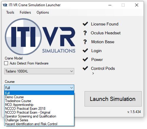Open the Tools menu
147x129 pixels.
(x=10, y=12)
